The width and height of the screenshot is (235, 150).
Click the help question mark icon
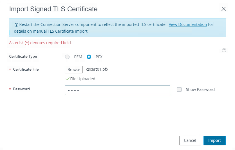click(x=224, y=50)
